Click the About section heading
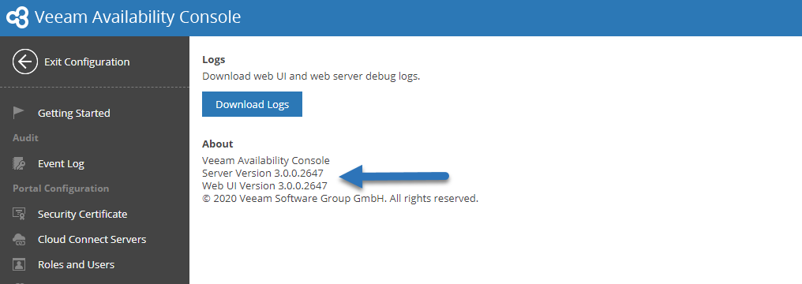This screenshot has height=284, width=802. pyautogui.click(x=218, y=144)
